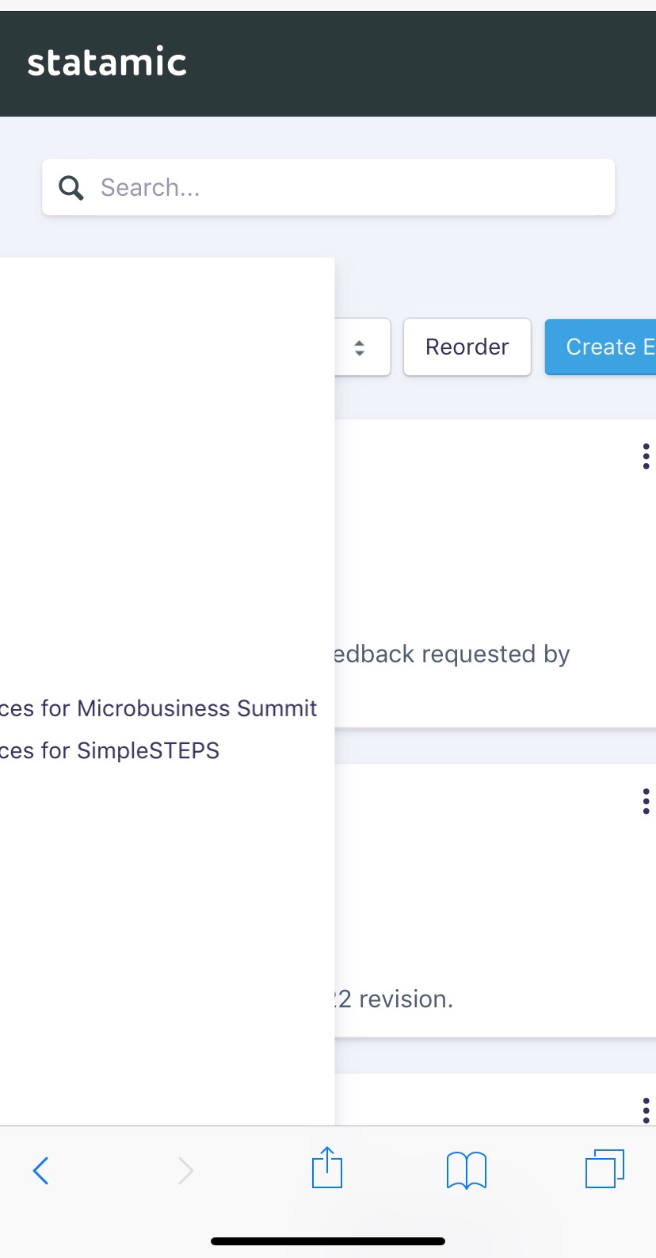Select SimpleSTEPS from the sidebar menu

(111, 750)
